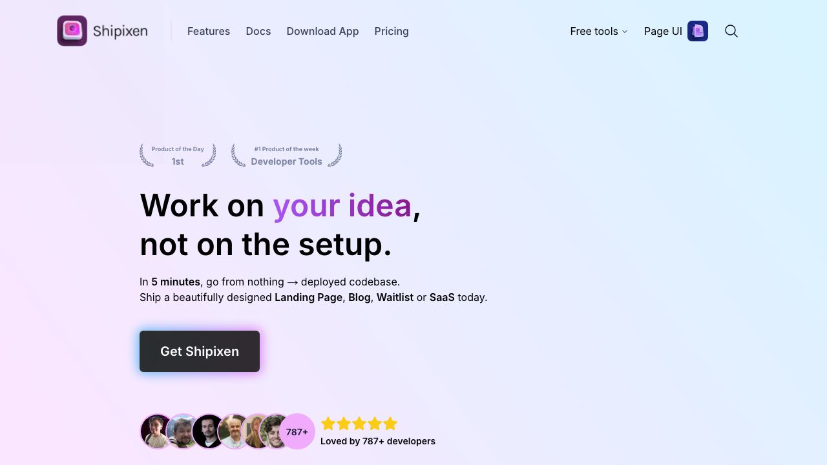Open the Download App link
Image resolution: width=827 pixels, height=465 pixels.
[x=322, y=31]
